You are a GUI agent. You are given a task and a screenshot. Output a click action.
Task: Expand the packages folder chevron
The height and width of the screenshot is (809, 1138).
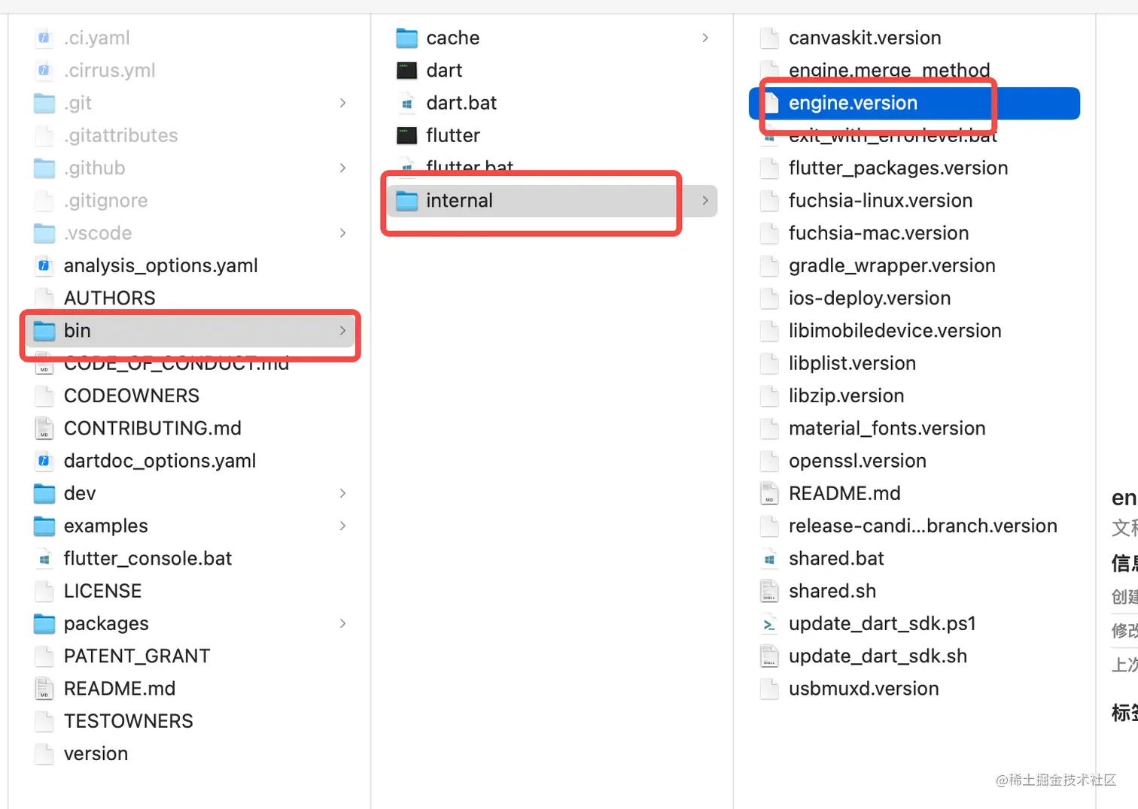point(342,623)
